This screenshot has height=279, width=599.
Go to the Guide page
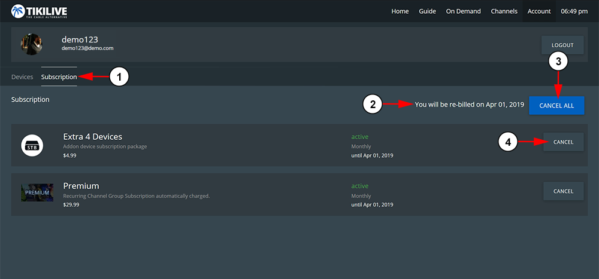[x=427, y=11]
